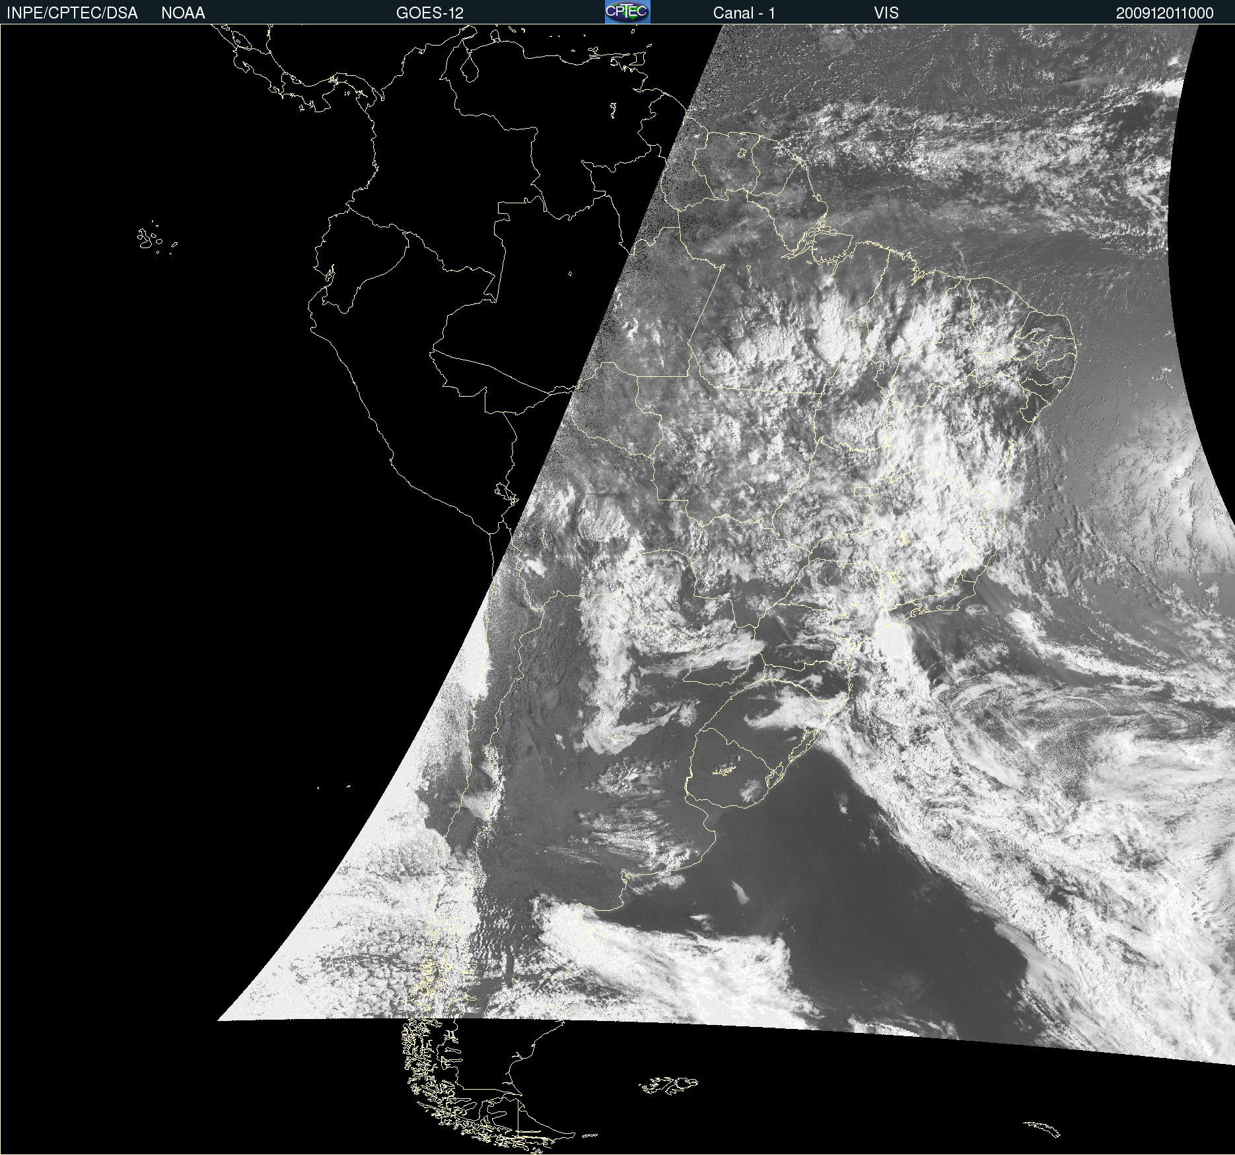Click the 200912011000 timestamp
This screenshot has width=1235, height=1155.
(1164, 13)
